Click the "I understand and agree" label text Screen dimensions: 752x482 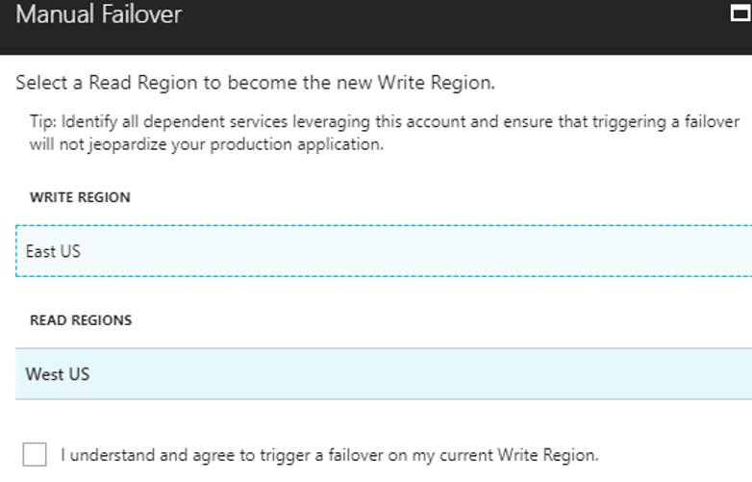click(330, 455)
